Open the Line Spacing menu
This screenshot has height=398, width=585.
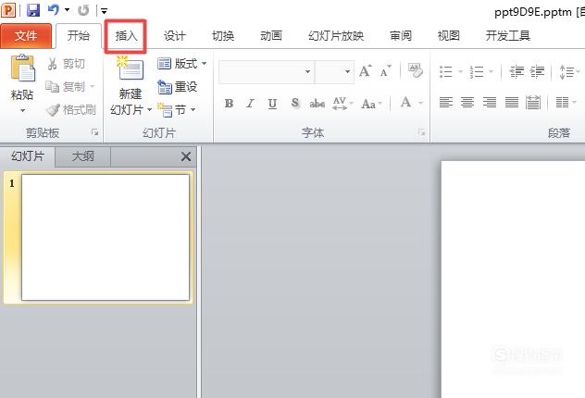(x=569, y=71)
